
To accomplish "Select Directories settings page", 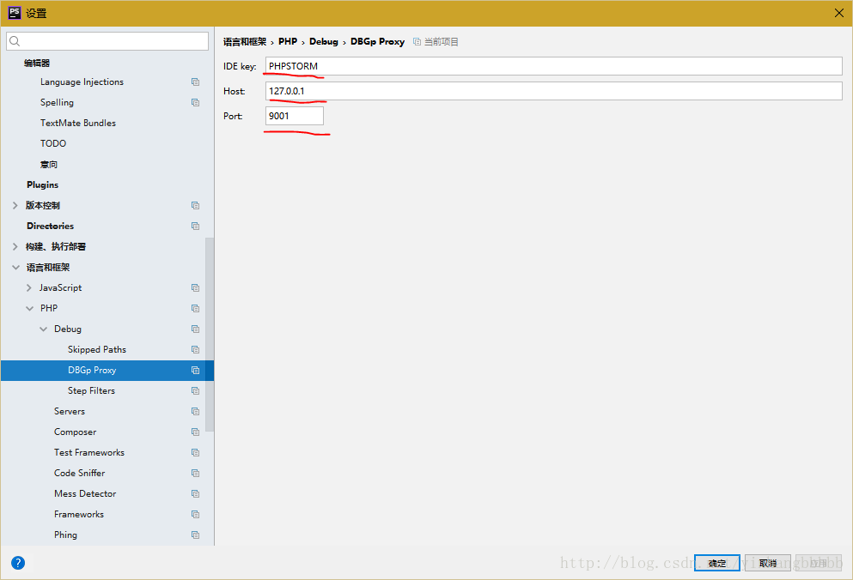I will (50, 227).
